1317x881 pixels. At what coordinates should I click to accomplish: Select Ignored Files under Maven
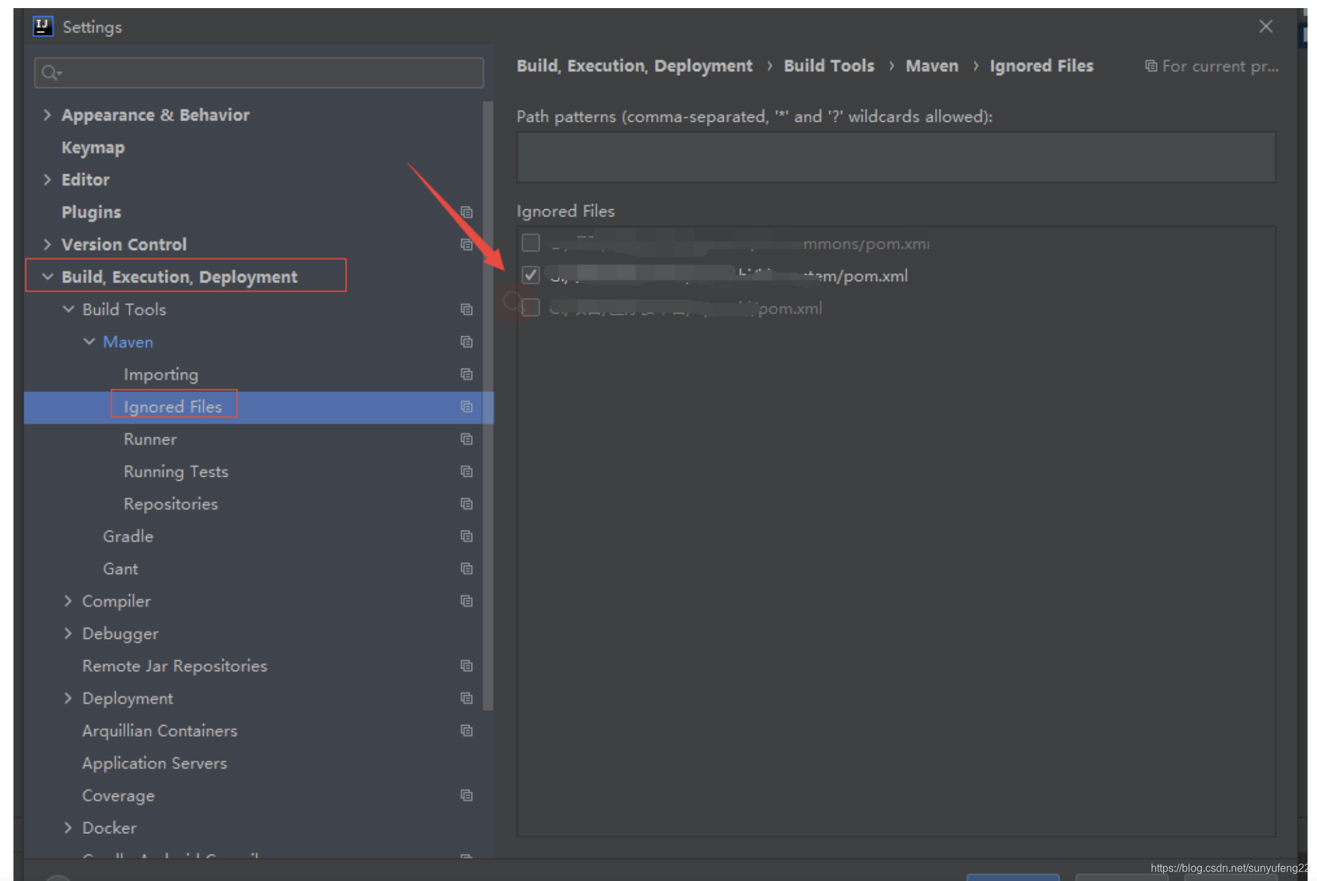[x=173, y=407]
